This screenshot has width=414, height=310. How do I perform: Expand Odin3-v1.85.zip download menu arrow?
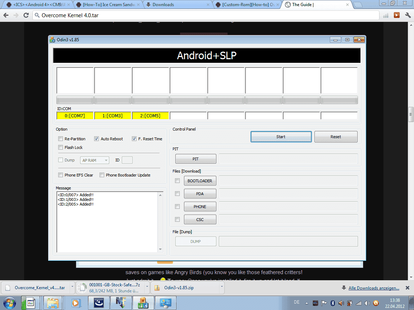(222, 287)
